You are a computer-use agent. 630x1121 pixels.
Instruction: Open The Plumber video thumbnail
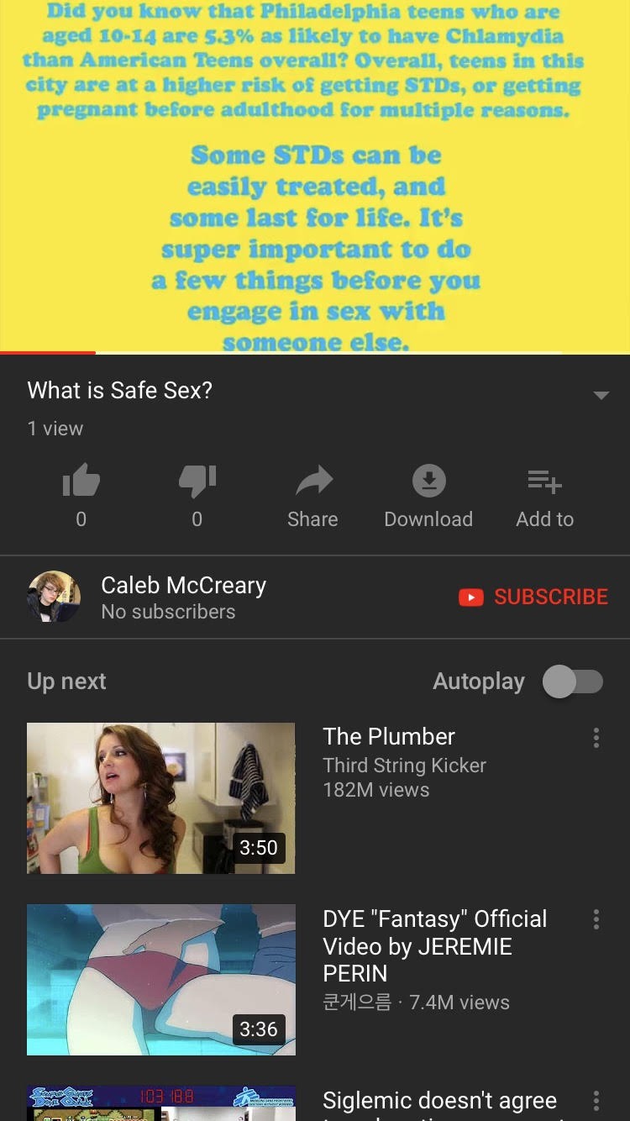click(161, 798)
